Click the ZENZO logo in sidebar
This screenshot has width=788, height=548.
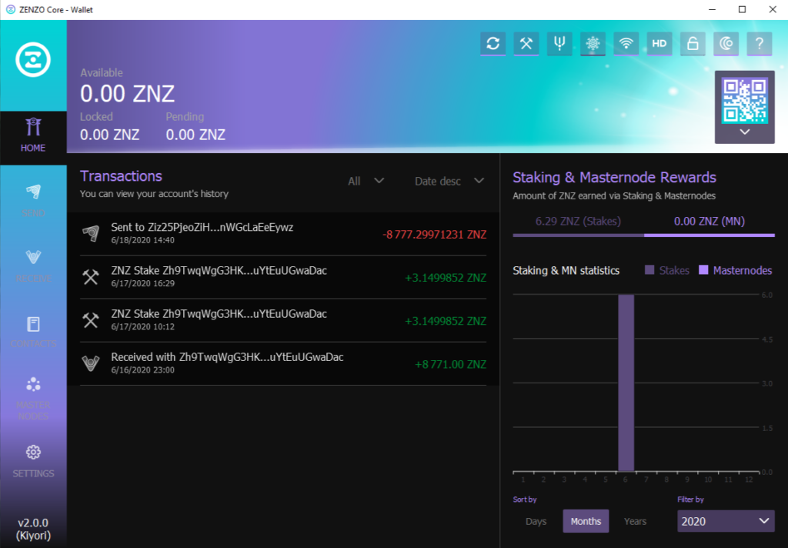coord(33,60)
